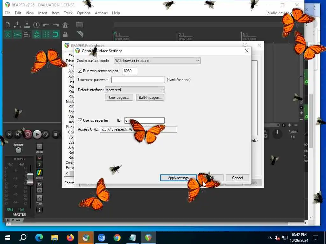
Task: Click the Play transport button
Action: tap(37, 134)
